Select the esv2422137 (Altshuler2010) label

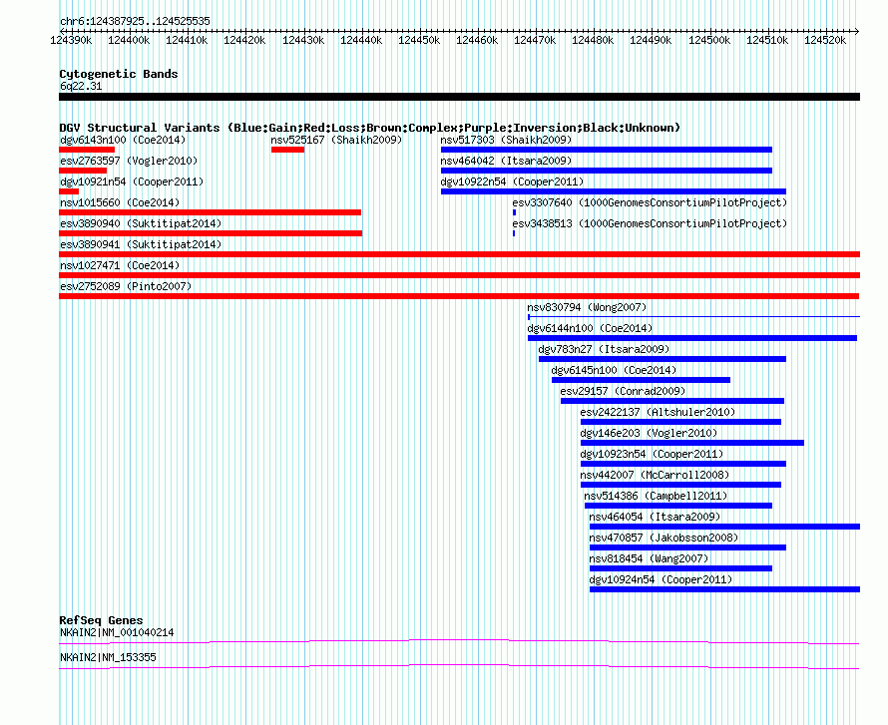(x=658, y=412)
